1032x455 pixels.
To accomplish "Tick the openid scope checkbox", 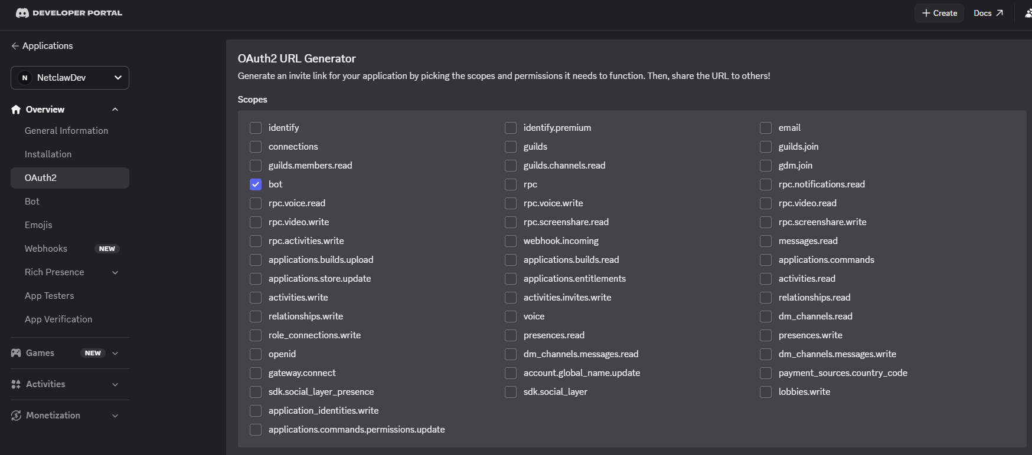I will tap(256, 354).
